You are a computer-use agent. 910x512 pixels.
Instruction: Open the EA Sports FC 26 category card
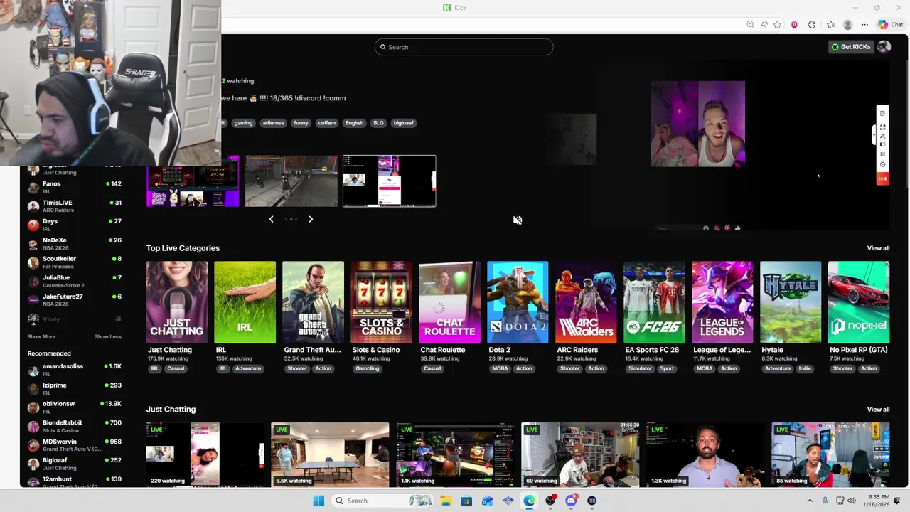(654, 302)
